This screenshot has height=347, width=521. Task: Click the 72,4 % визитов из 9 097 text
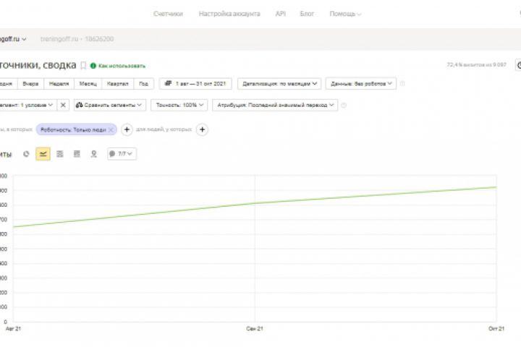pyautogui.click(x=476, y=64)
